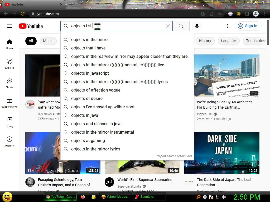Choose suggestion 'objects at gaming'
This screenshot has width=270, height=202.
pos(127,140)
